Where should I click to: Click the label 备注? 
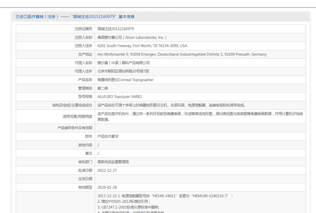(x=89, y=153)
